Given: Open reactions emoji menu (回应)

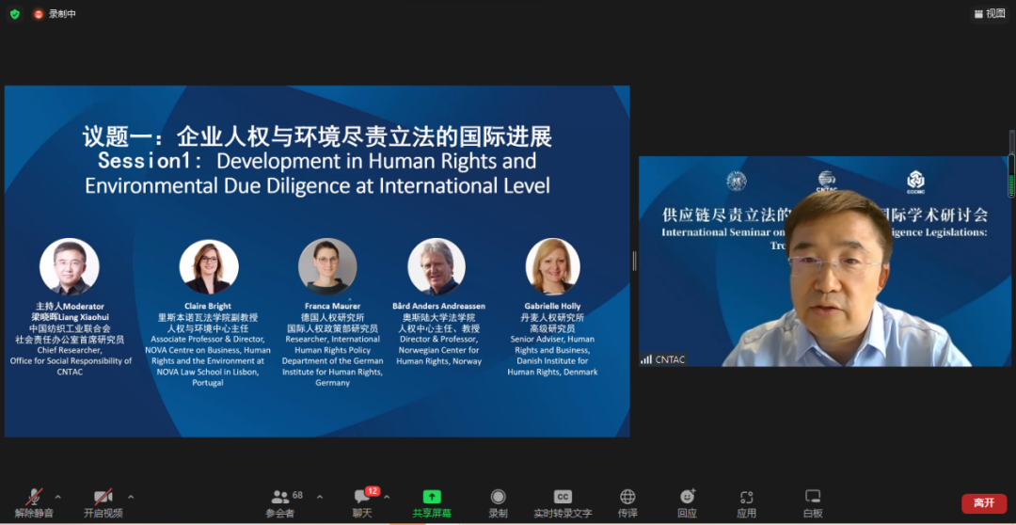Looking at the screenshot, I should (x=687, y=502).
